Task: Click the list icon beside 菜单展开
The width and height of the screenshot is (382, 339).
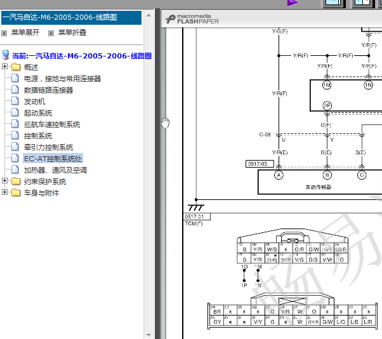Action: [x=4, y=33]
